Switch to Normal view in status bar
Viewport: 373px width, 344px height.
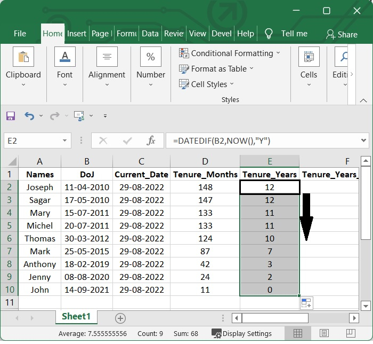point(298,333)
